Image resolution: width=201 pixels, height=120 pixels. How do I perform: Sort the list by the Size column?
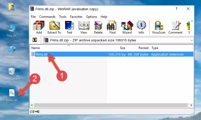click(x=117, y=48)
